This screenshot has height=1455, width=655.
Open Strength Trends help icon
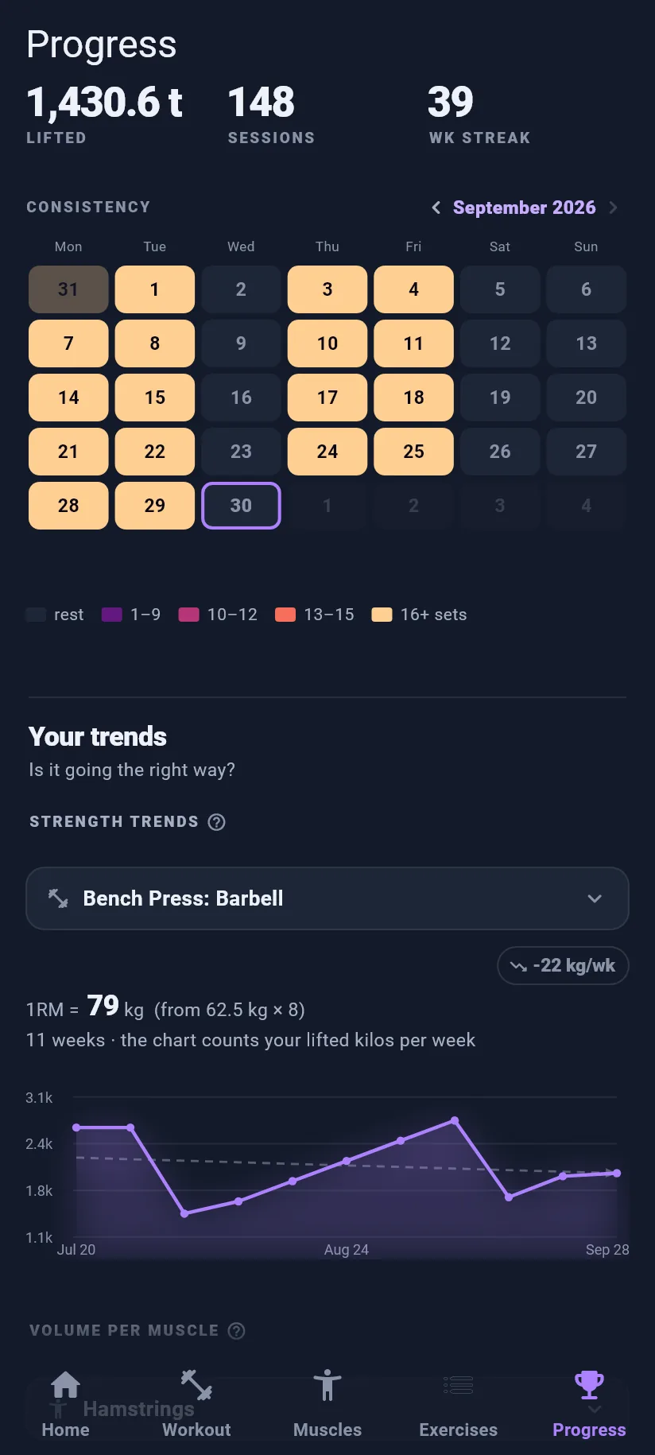coord(216,822)
